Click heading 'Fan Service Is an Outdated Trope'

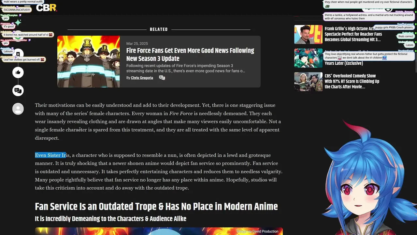(156, 207)
